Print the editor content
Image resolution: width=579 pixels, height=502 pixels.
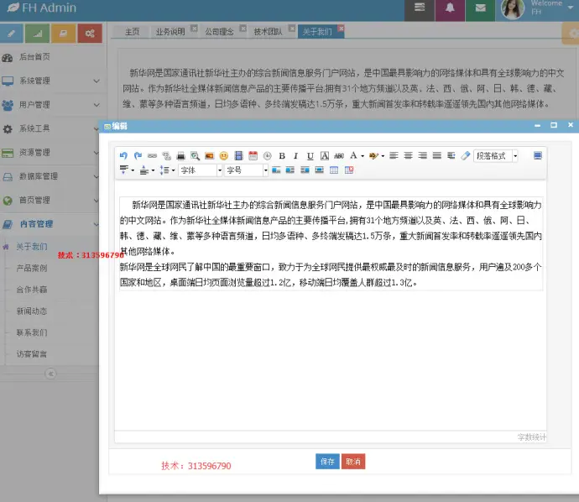click(180, 156)
